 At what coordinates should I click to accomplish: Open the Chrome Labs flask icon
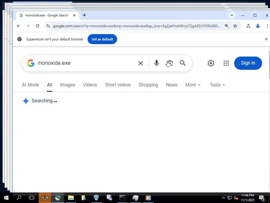[248, 26]
